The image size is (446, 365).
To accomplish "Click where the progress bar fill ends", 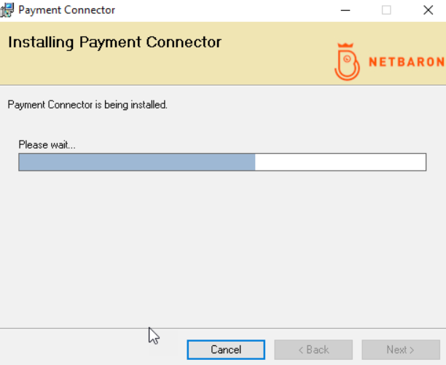I will click(255, 162).
